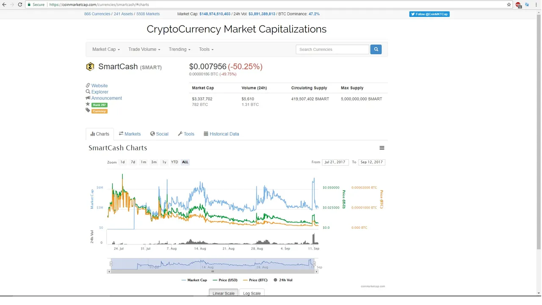
Task: Click the navigator horizontal scrollbar thumb
Action: pyautogui.click(x=213, y=272)
